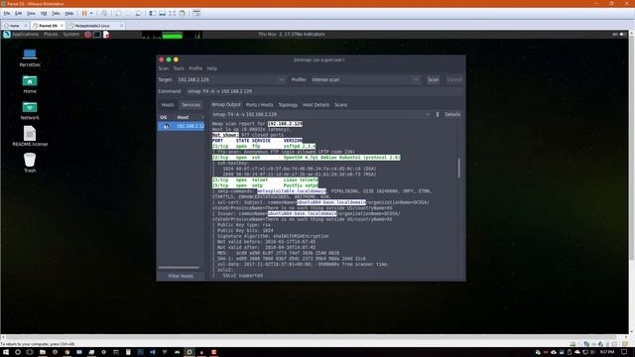Screen dimensions: 635x357
Task: Click the Scan button
Action: 434,79
